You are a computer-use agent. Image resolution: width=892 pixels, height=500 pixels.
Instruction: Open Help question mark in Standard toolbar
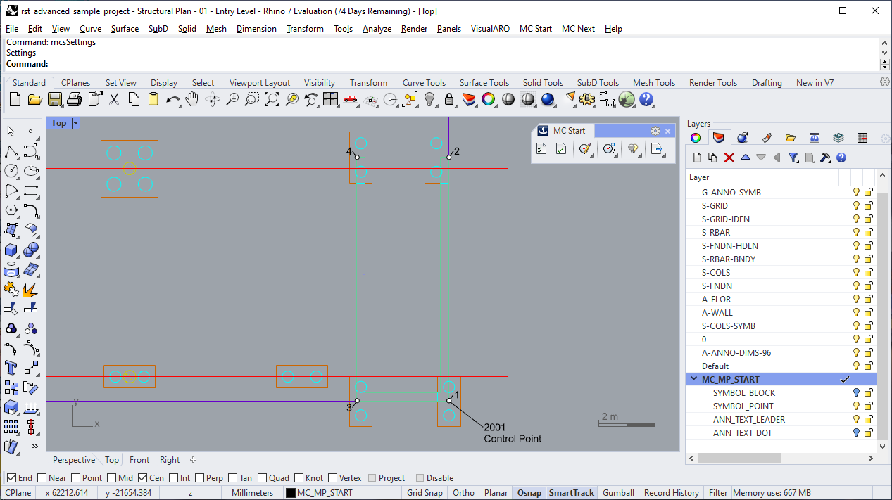tap(646, 100)
